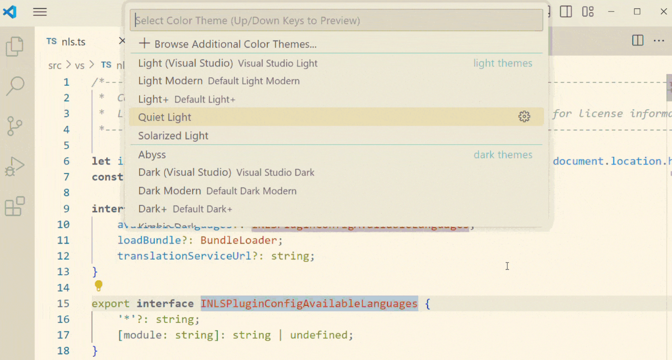Click document.location text on line 6
Viewport: 672px width, 360px height.
(608, 161)
